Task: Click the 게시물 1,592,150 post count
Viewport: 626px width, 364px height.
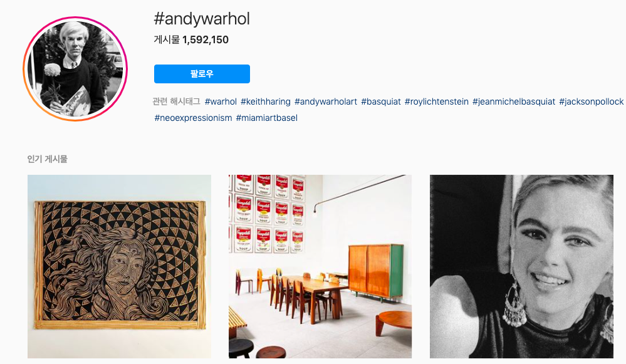Action: click(191, 40)
